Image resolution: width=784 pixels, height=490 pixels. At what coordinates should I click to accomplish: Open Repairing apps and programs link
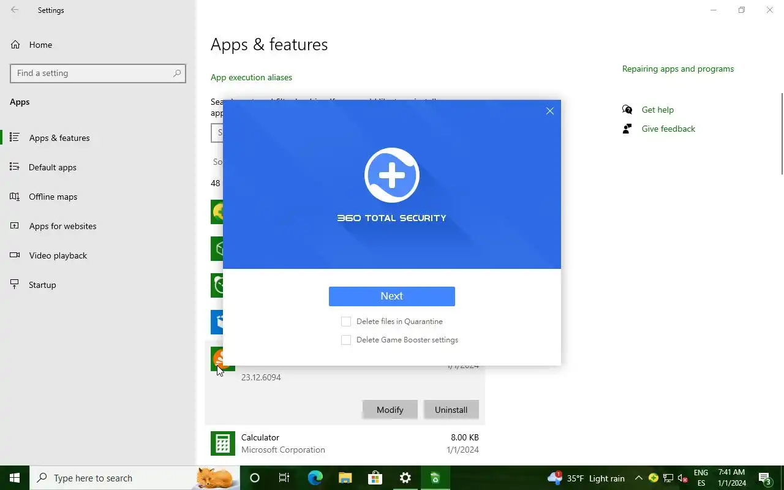678,69
